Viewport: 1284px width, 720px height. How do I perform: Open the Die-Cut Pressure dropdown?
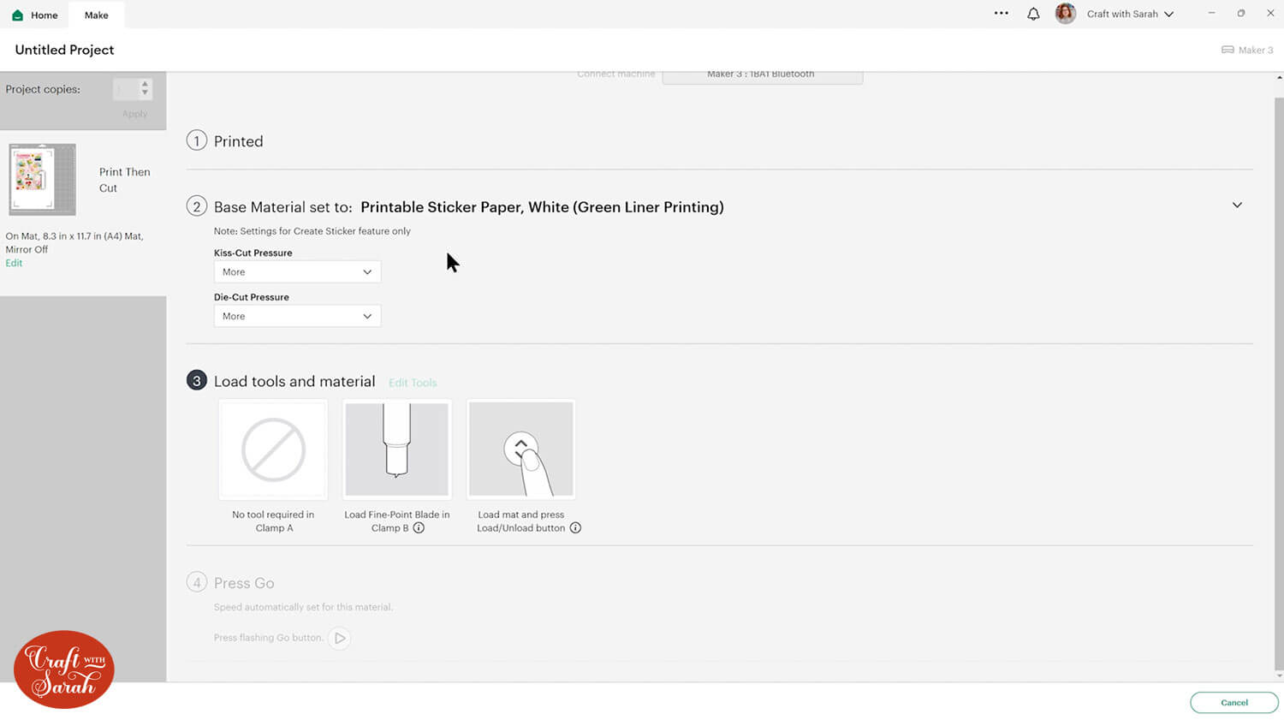tap(297, 317)
